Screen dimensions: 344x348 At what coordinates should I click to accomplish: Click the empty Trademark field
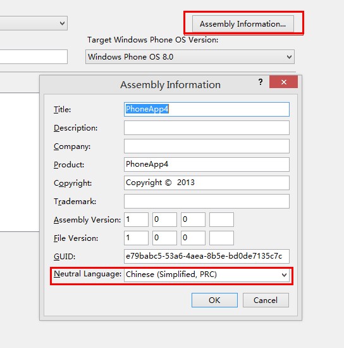pos(207,202)
